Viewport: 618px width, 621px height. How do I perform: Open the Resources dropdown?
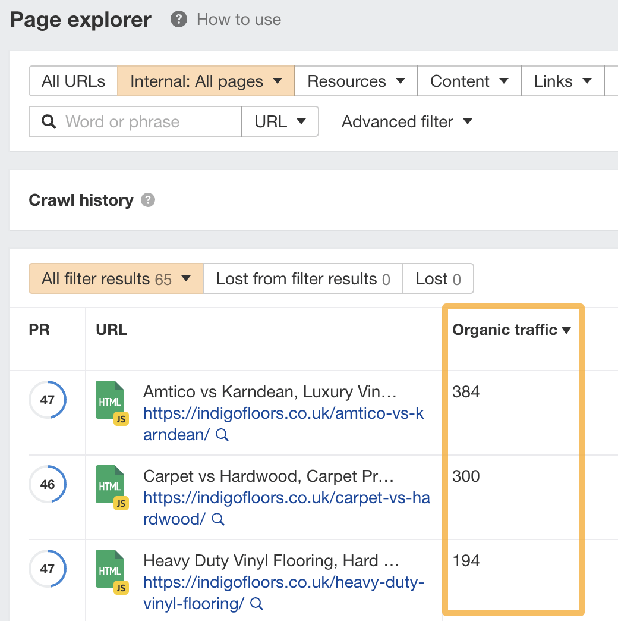coord(355,81)
